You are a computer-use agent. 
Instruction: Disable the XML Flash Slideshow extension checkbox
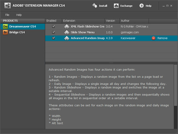pos(53,26)
